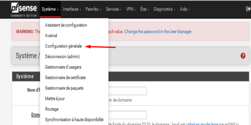Select Assistant de configuration
This screenshot has width=251, height=125.
click(x=66, y=25)
